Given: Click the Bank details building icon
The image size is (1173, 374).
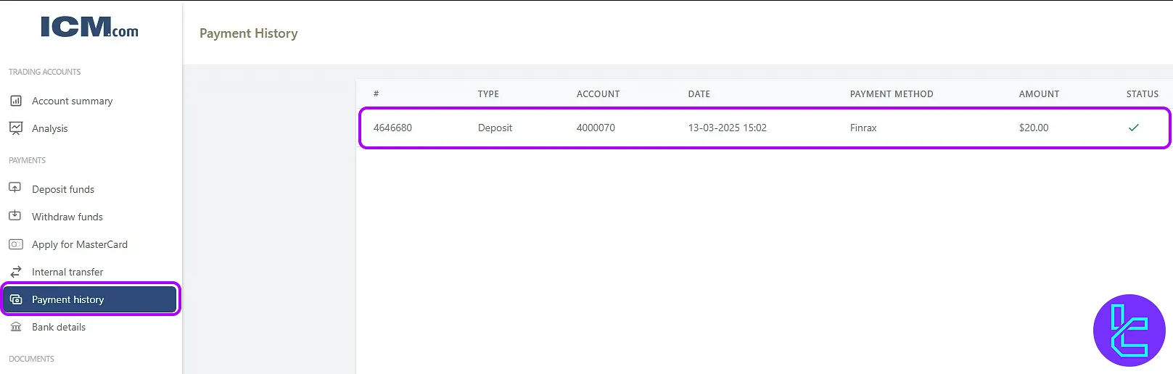Looking at the screenshot, I should pos(15,327).
